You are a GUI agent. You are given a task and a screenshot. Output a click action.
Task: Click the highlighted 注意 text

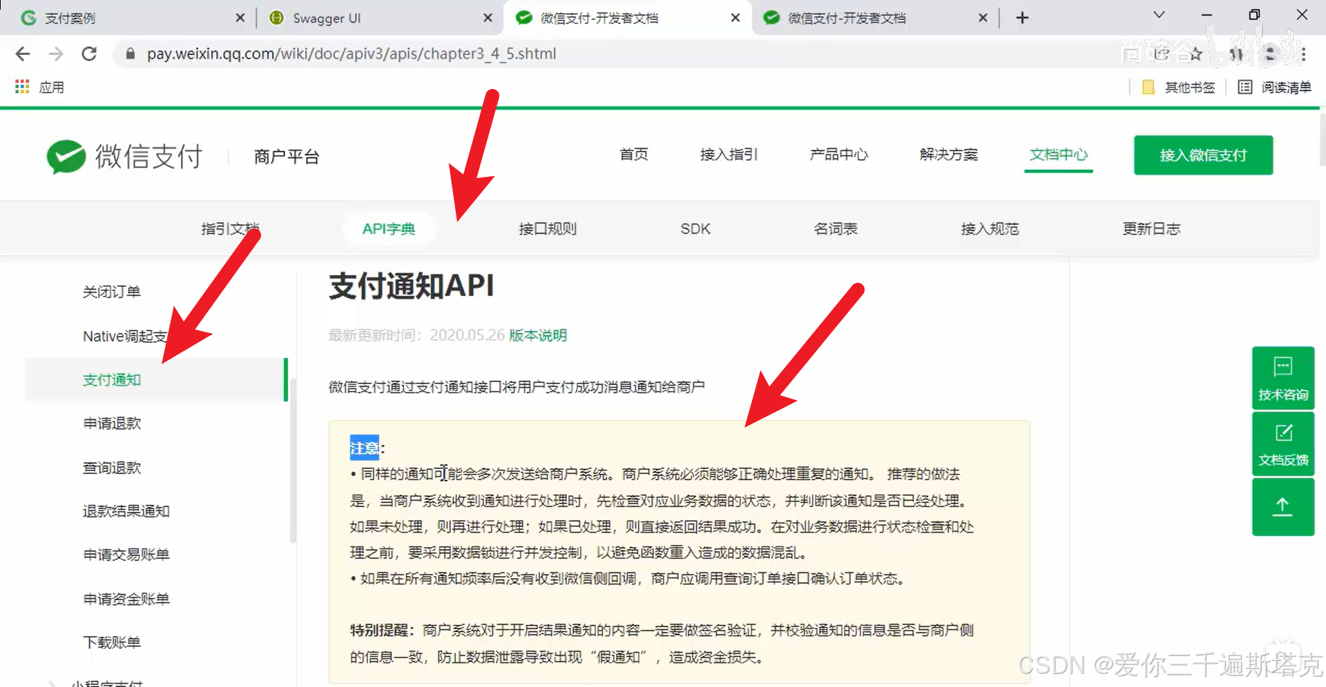point(364,448)
